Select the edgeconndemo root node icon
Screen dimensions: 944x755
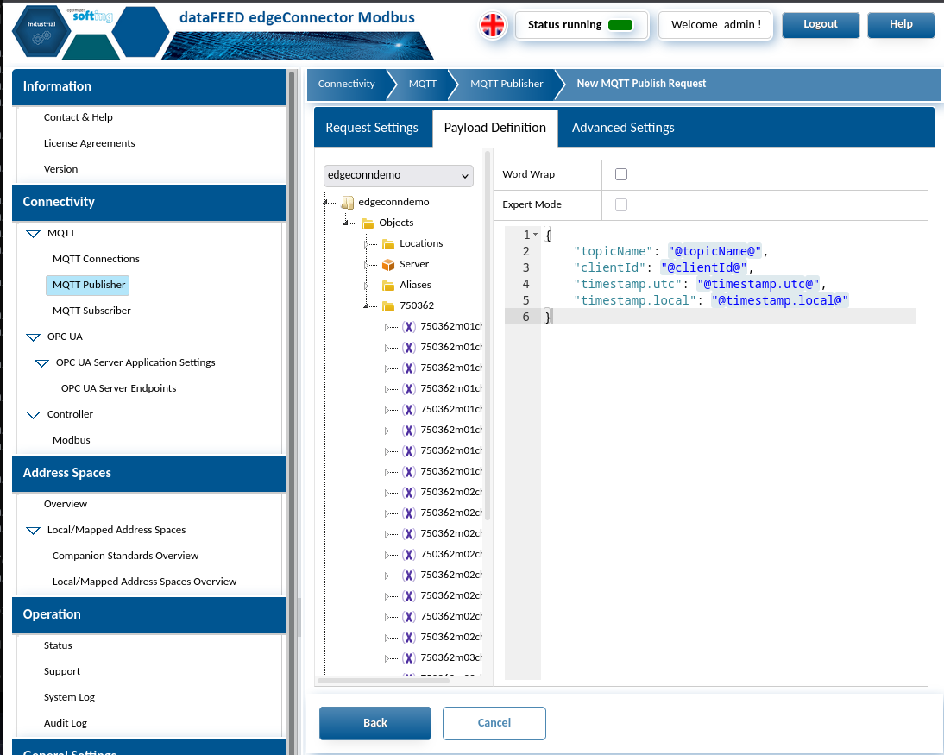348,202
